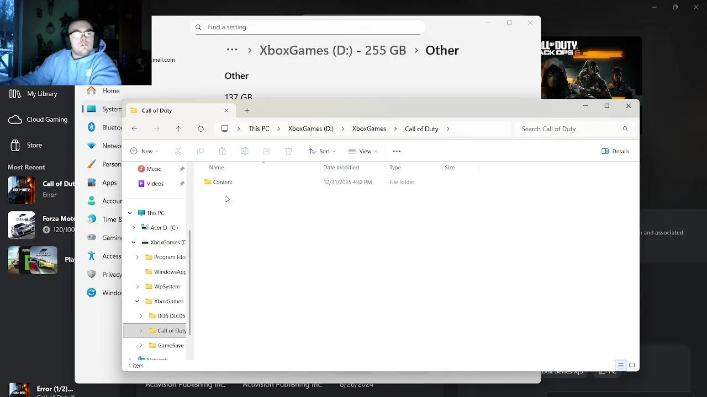707x397 pixels.
Task: Expand the WpSystem tree node
Action: pos(138,287)
